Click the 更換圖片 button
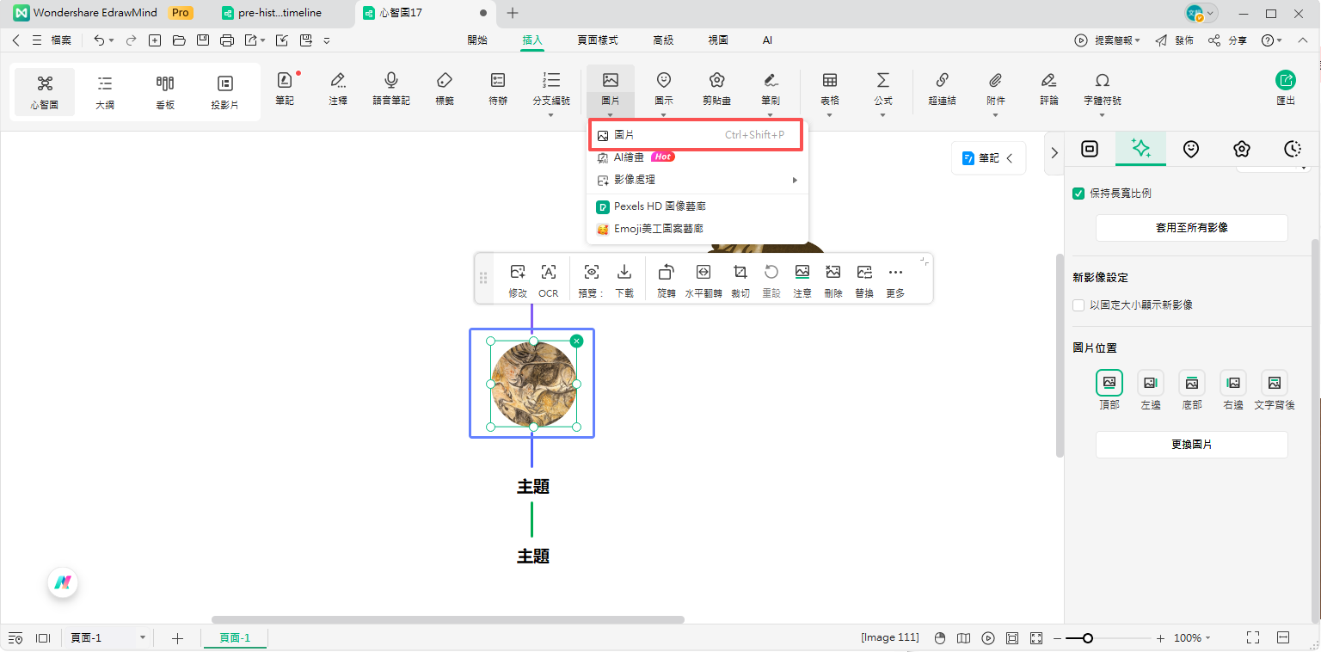This screenshot has width=1321, height=652. 1191,445
